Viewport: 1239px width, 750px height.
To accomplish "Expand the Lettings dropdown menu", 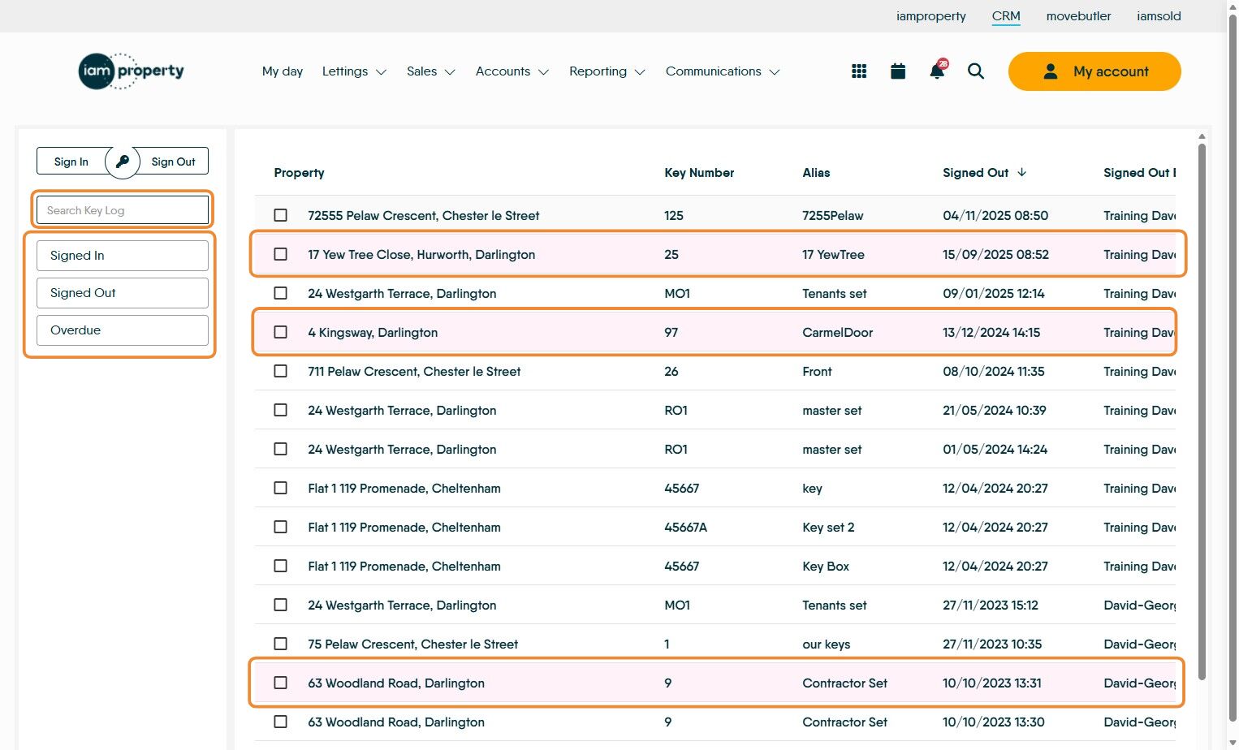I will (354, 71).
